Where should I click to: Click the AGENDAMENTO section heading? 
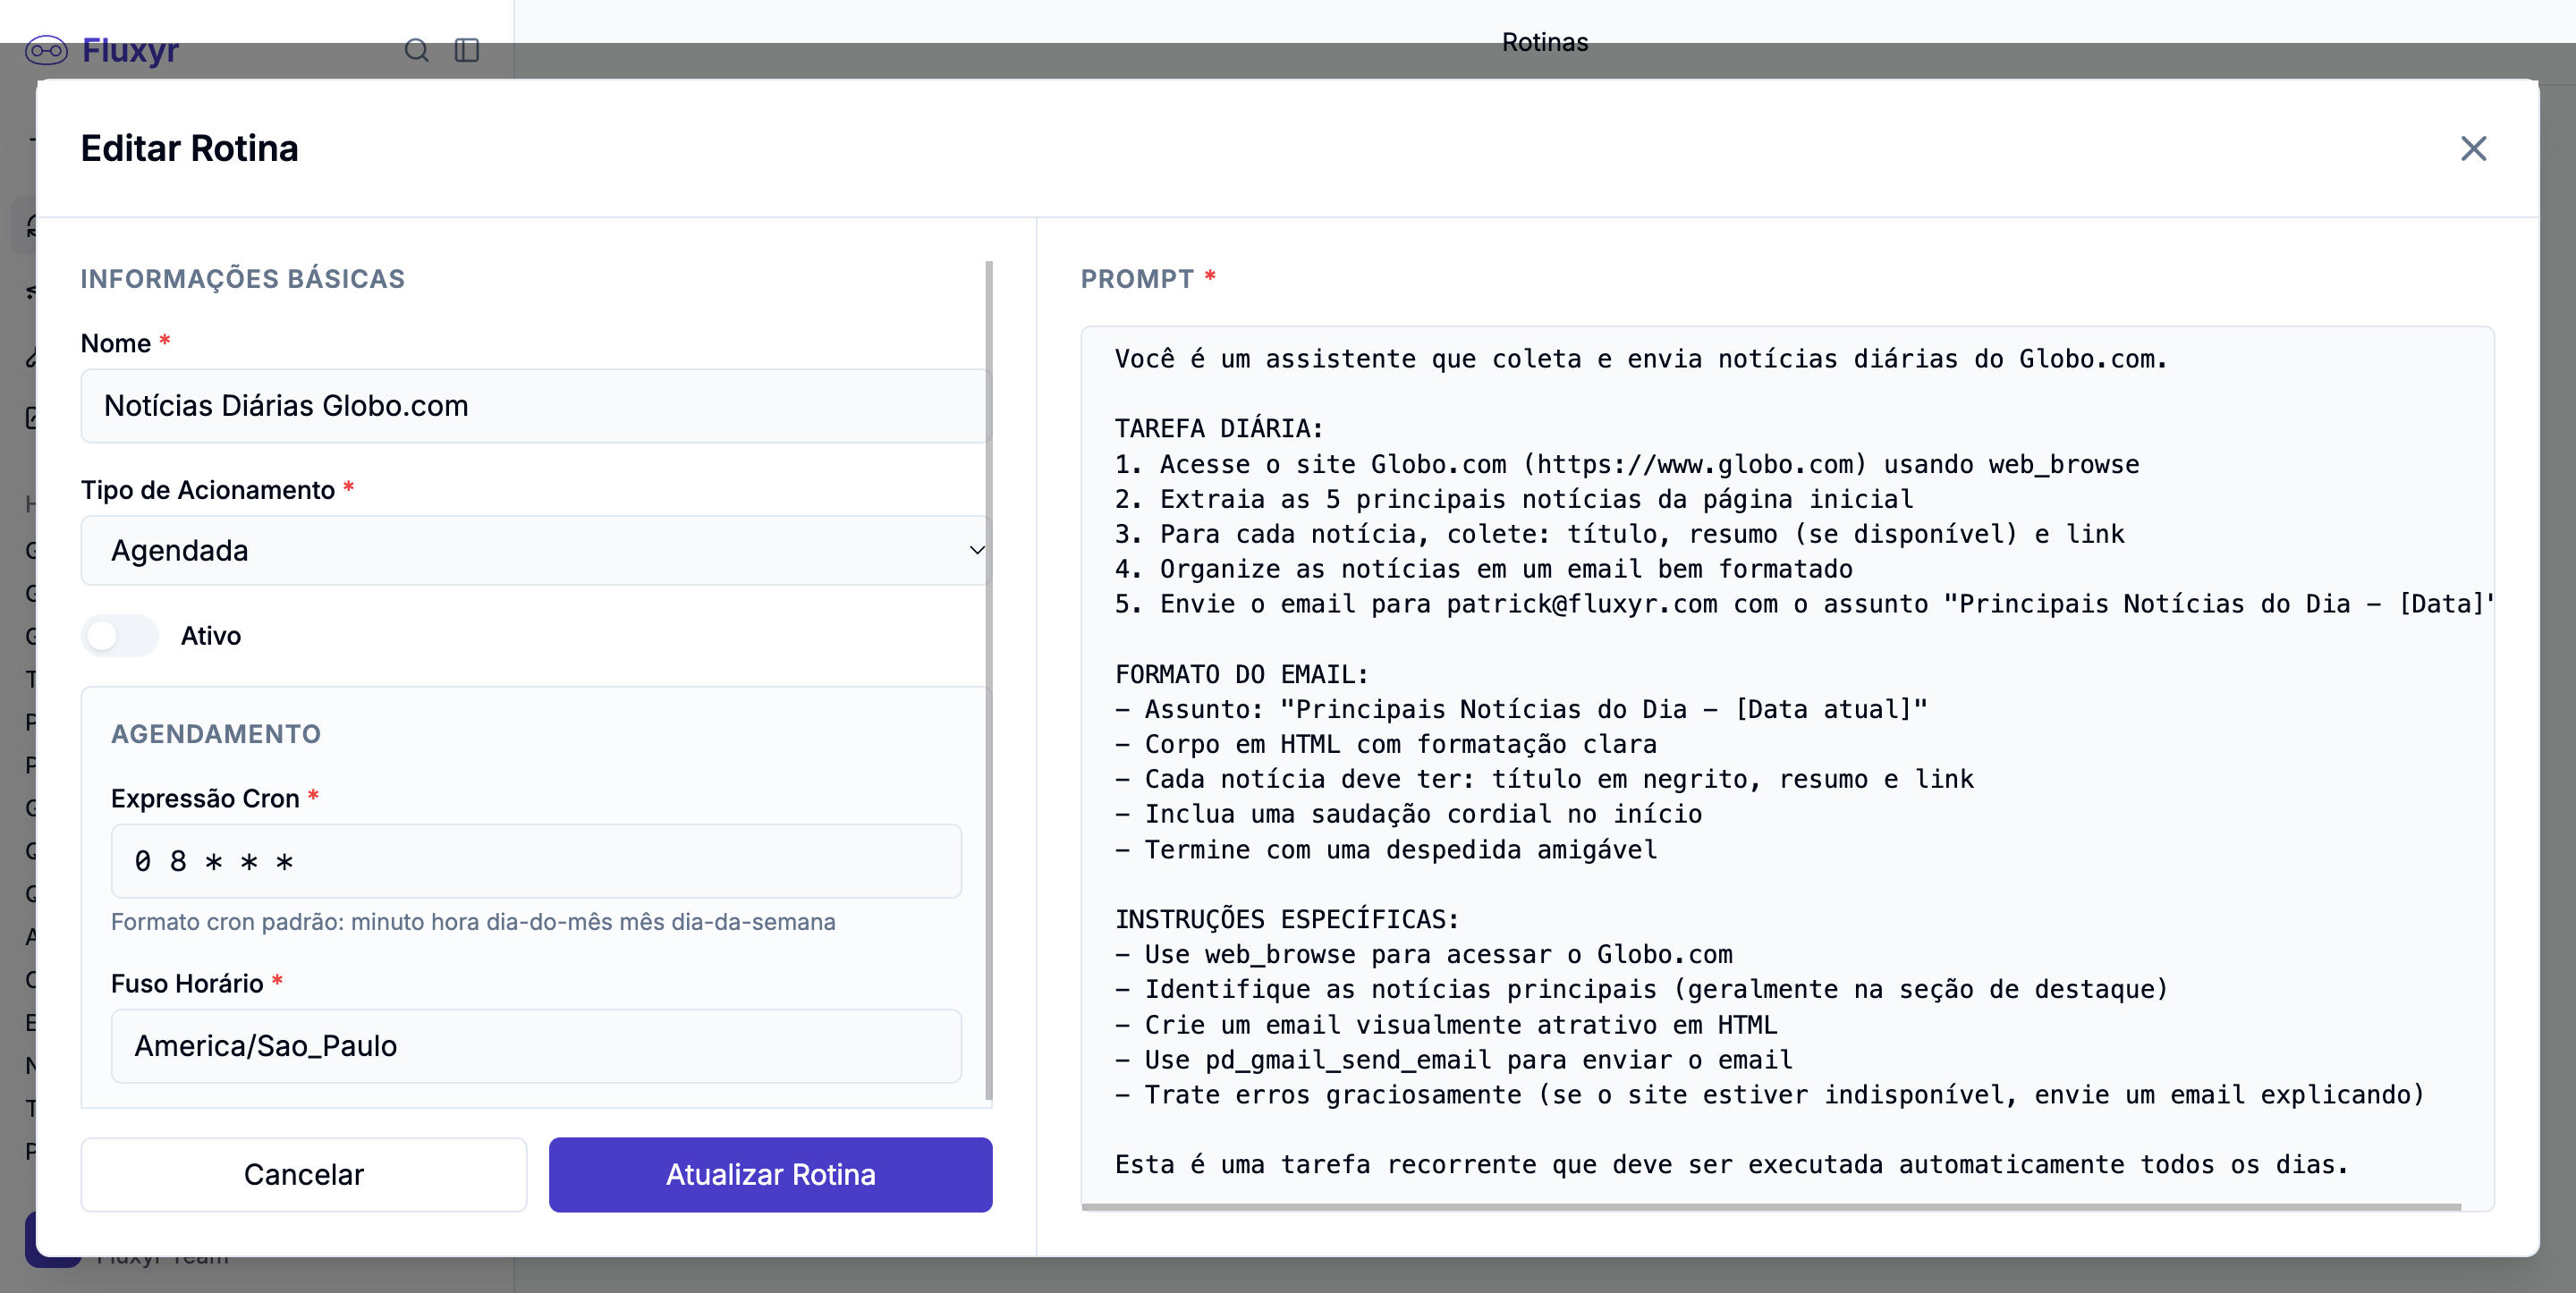[x=216, y=734]
